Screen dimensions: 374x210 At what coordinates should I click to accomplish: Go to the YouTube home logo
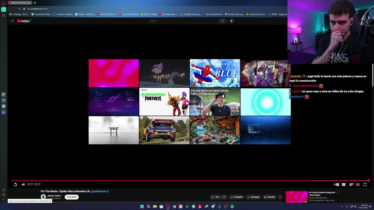coord(24,21)
